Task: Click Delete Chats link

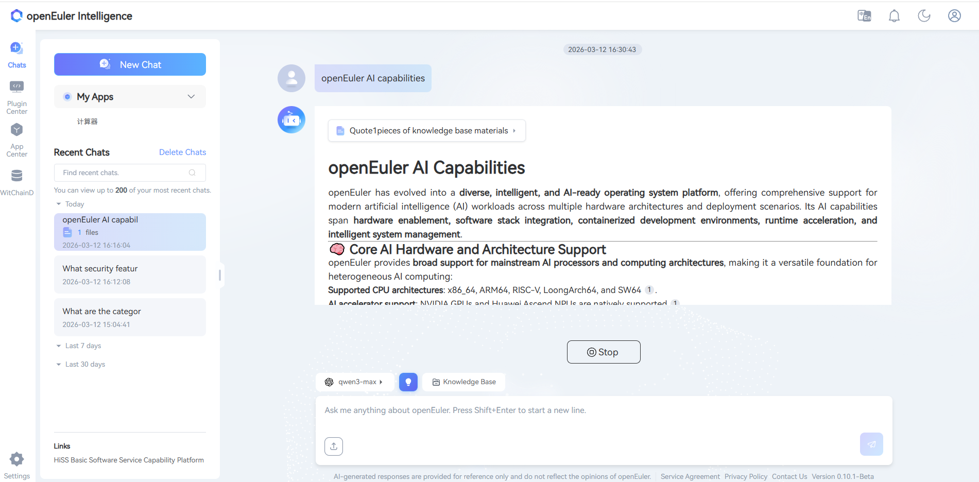Action: tap(182, 152)
